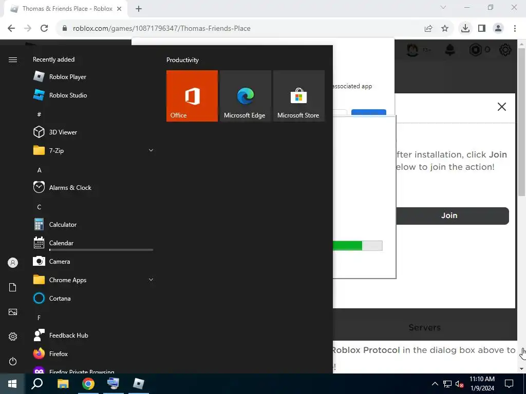The image size is (526, 394).
Task: Click the Recently added heading
Action: coord(53,60)
